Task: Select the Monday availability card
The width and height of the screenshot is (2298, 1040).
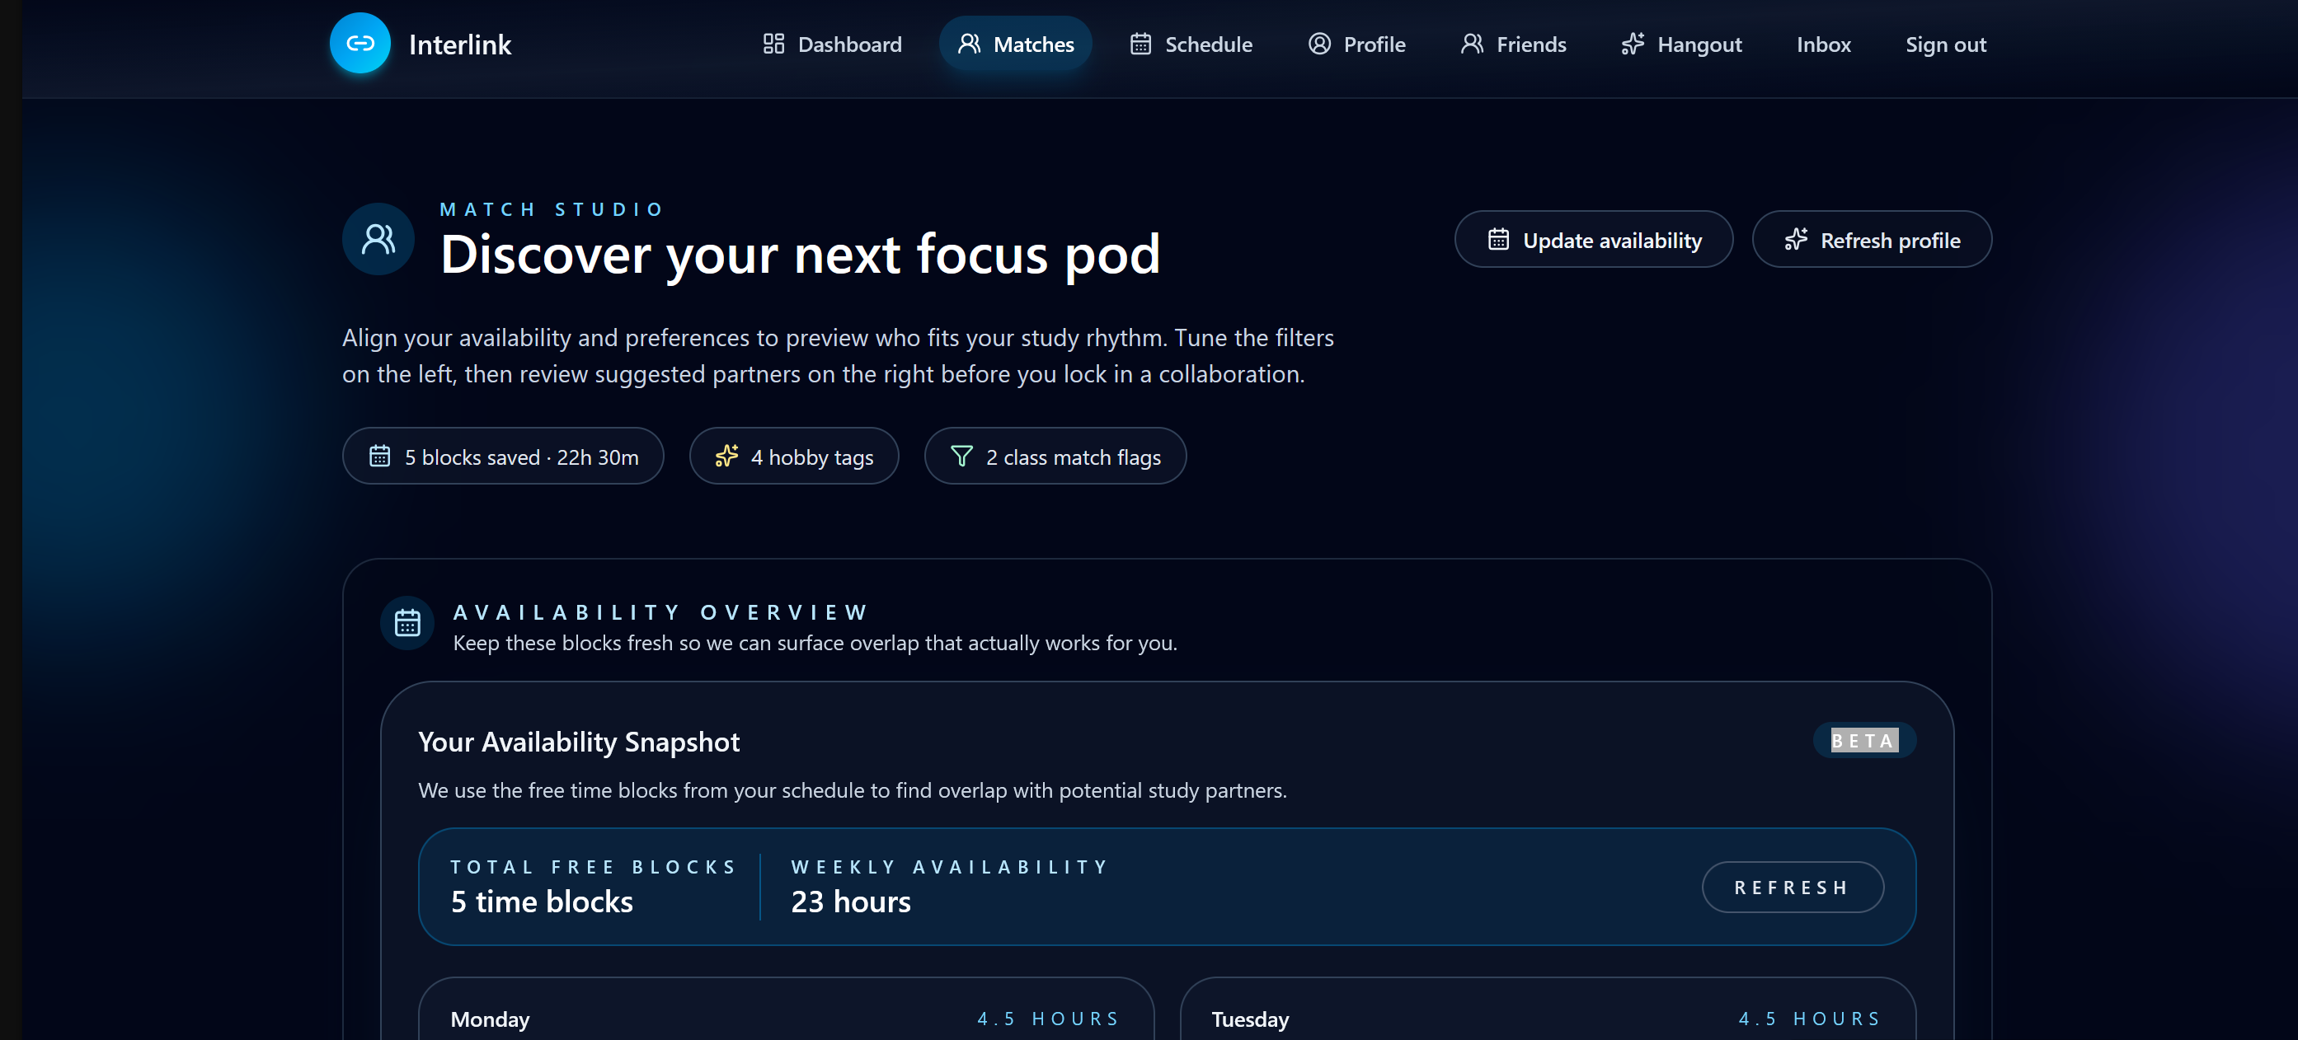Action: pyautogui.click(x=785, y=1018)
